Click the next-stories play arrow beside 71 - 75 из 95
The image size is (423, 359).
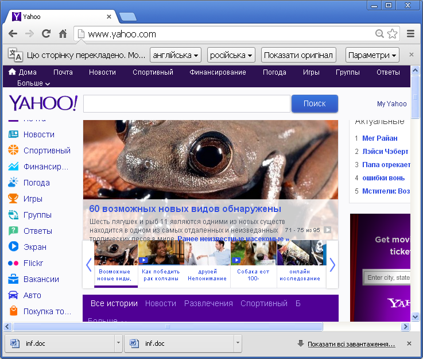328,230
